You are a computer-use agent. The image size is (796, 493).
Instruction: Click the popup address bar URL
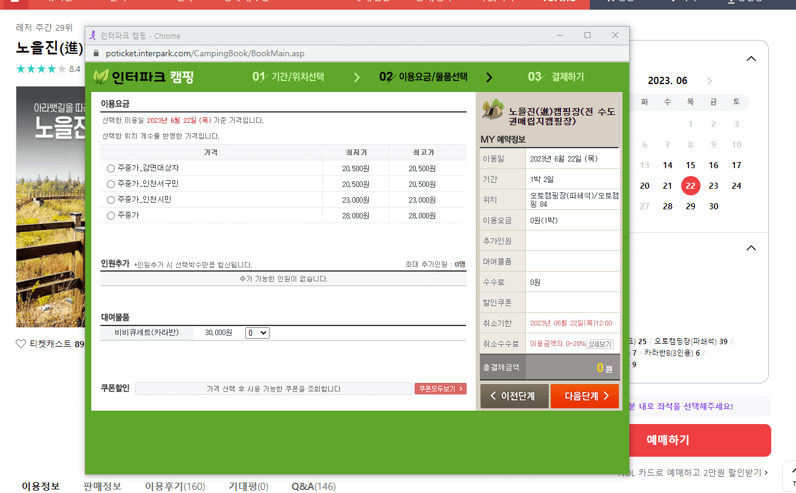pyautogui.click(x=205, y=53)
